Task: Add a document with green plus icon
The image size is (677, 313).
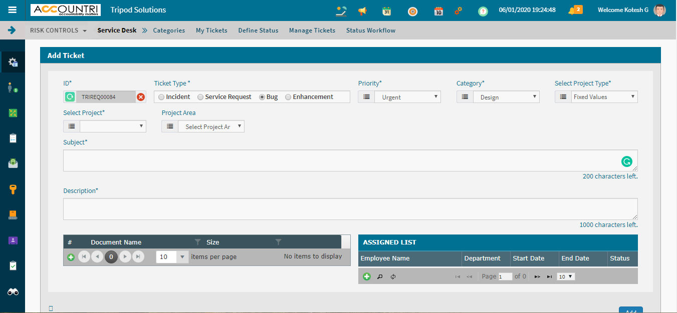Action: point(71,257)
